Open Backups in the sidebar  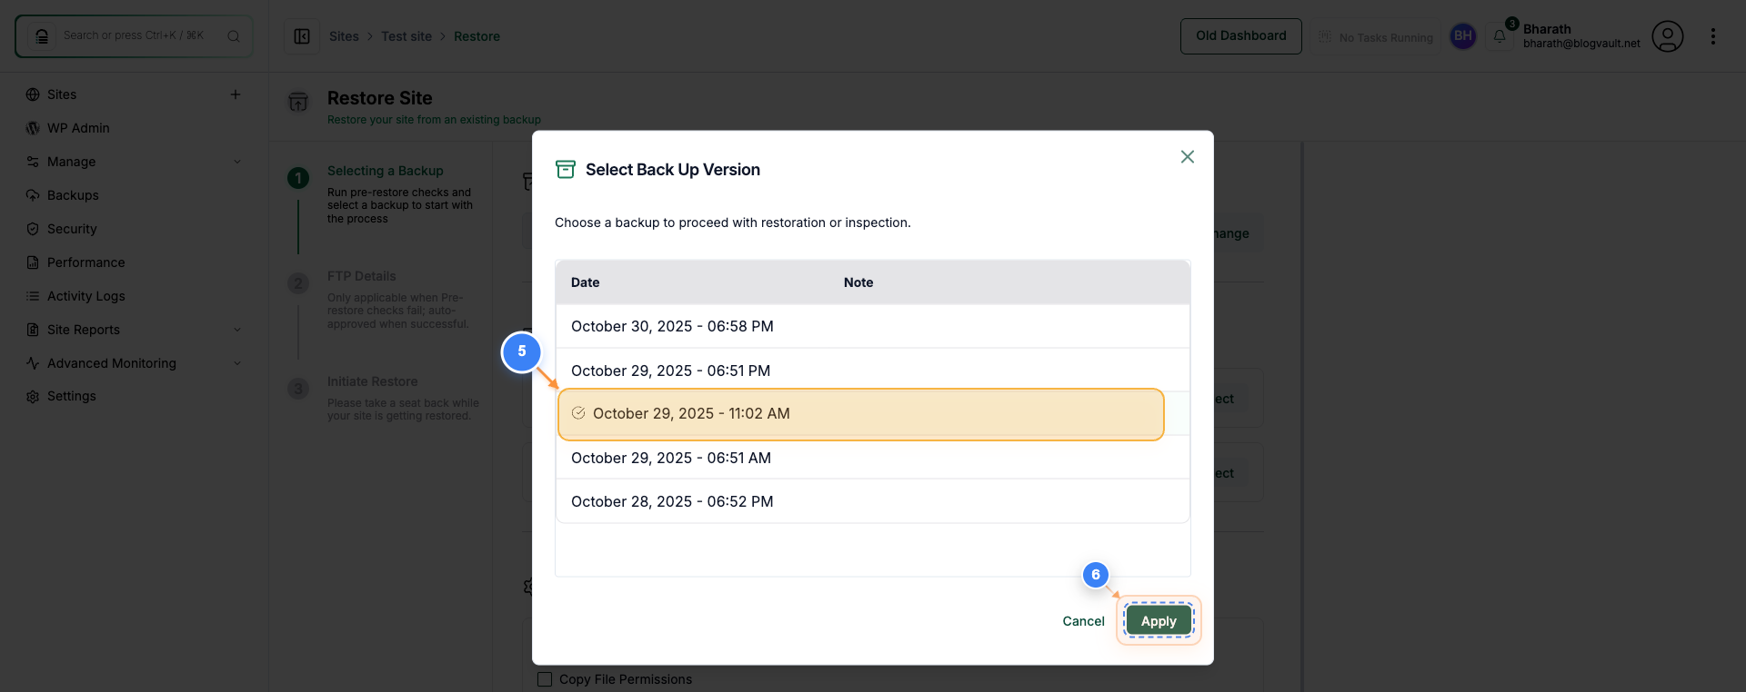coord(73,195)
